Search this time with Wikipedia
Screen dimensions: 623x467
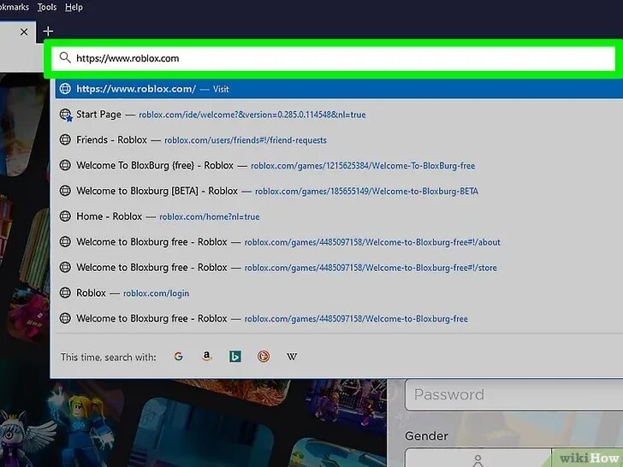click(x=291, y=357)
